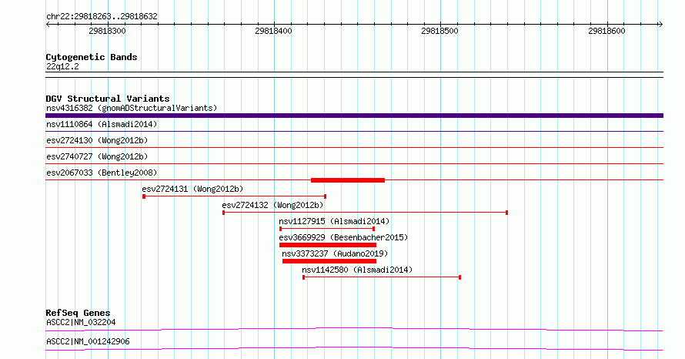
Task: Click the 29818400 ruler position label
Action: 273,31
